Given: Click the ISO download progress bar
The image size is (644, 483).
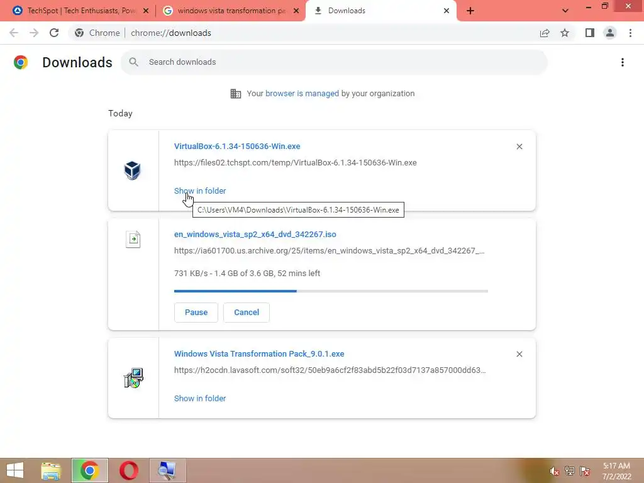Looking at the screenshot, I should coord(331,291).
